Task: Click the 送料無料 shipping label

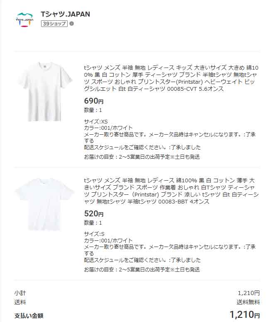Action: click(x=249, y=302)
